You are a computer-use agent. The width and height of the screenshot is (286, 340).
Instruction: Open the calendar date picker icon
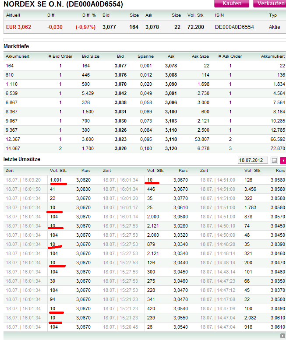click(x=274, y=161)
